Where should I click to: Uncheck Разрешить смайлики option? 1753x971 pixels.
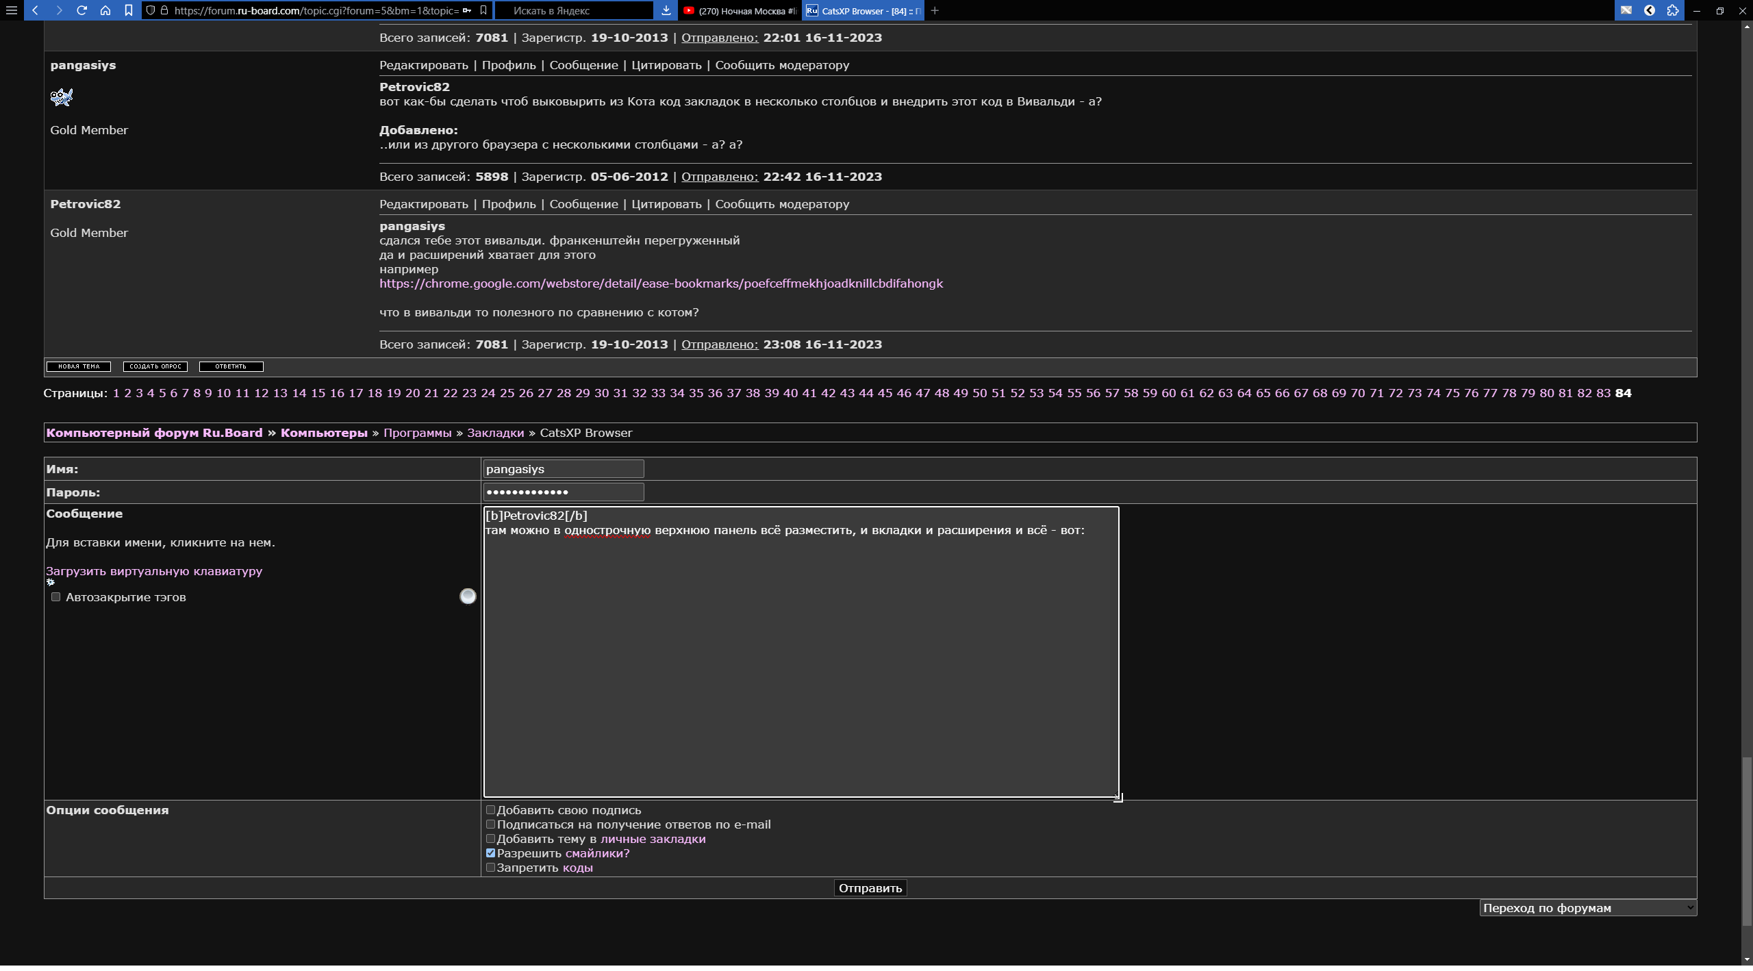[490, 853]
